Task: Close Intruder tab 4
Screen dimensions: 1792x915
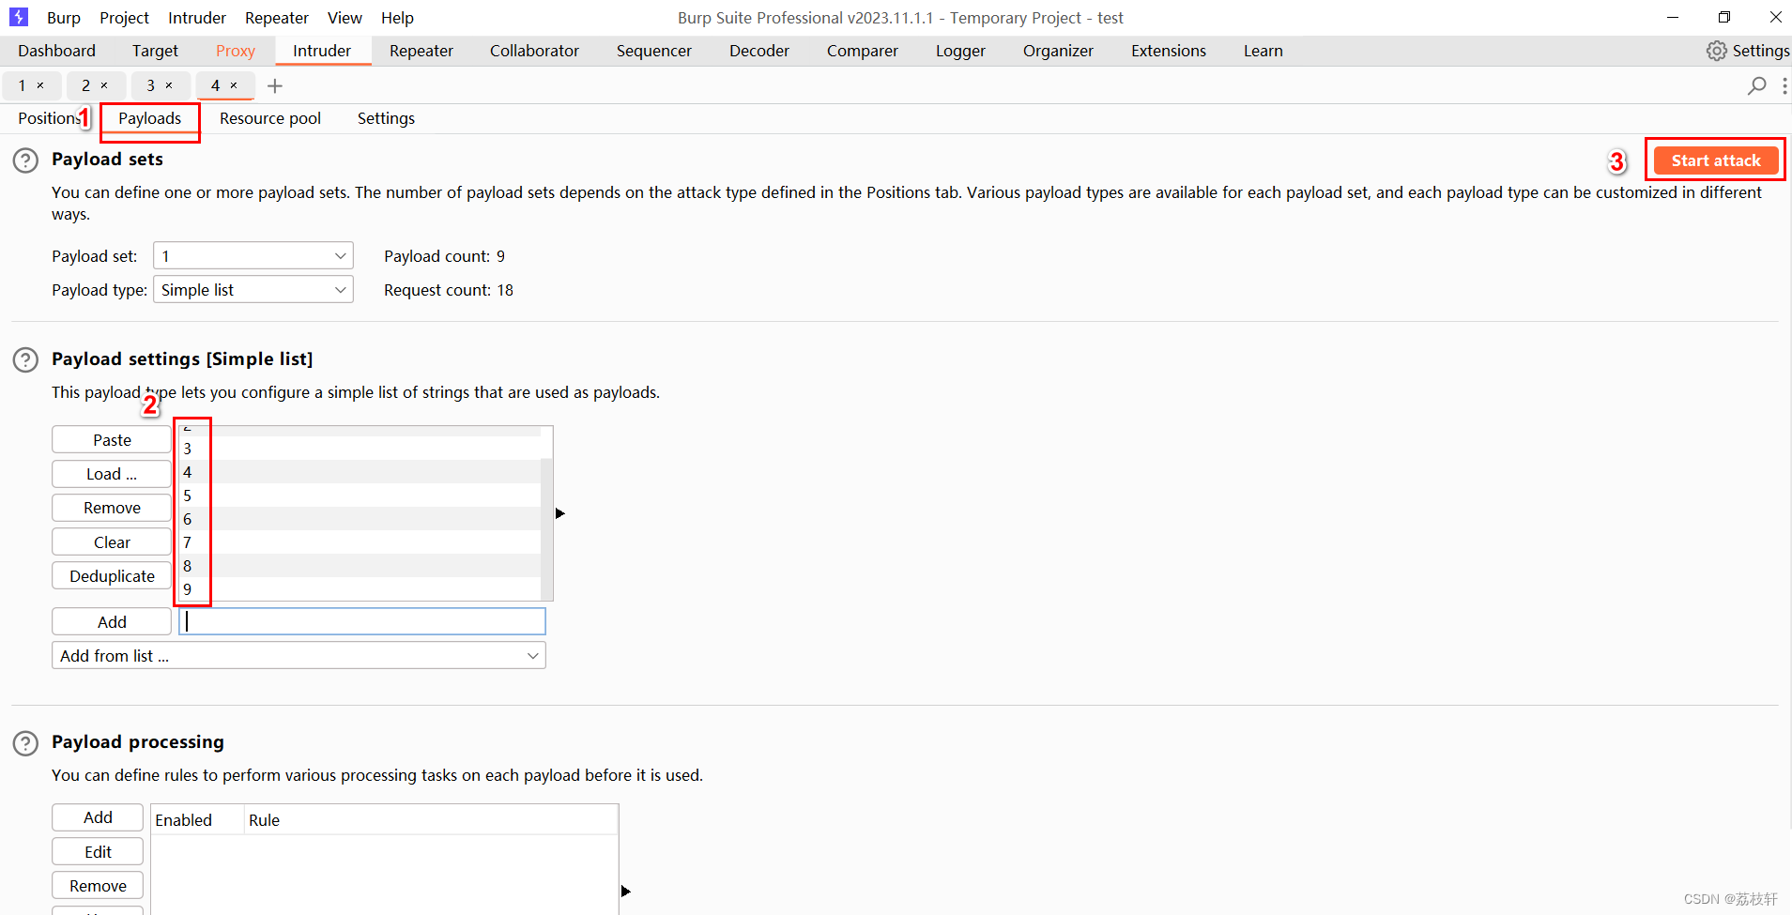Action: (x=234, y=85)
